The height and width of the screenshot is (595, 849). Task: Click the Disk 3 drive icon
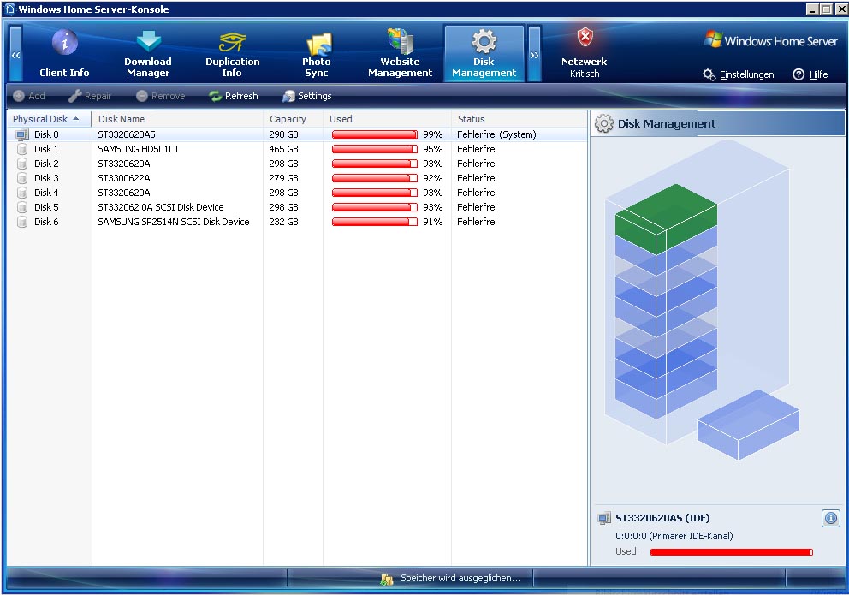[x=22, y=178]
